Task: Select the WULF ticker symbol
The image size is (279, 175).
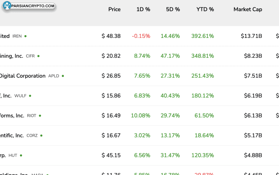Action: click(20, 96)
